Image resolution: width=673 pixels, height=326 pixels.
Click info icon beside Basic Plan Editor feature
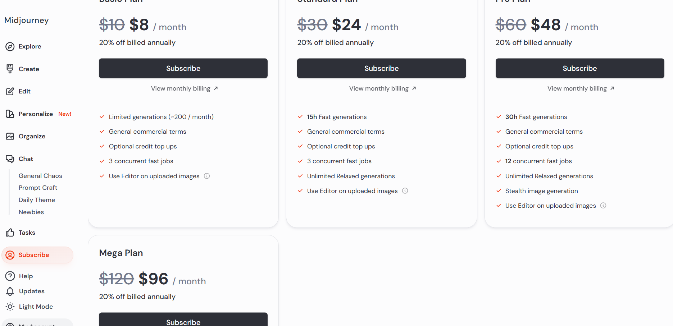click(x=207, y=176)
